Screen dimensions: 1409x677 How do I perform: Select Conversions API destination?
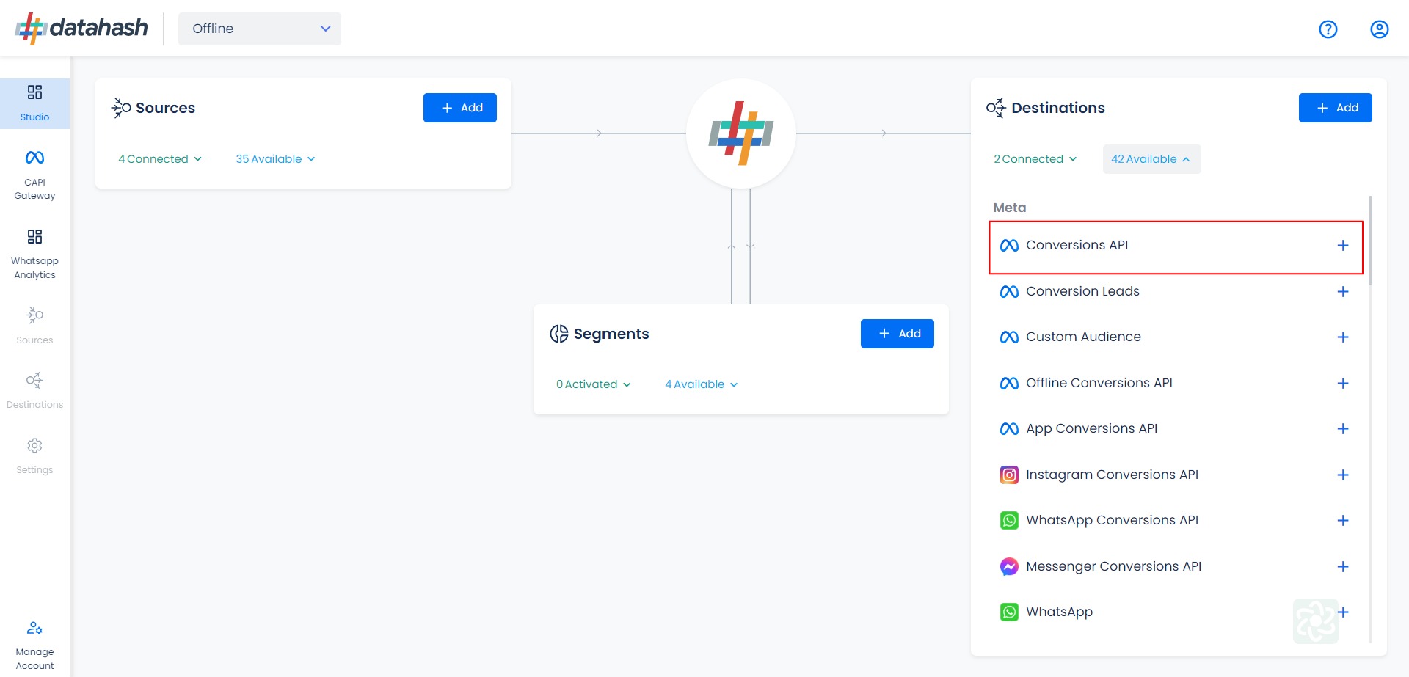tap(1176, 247)
